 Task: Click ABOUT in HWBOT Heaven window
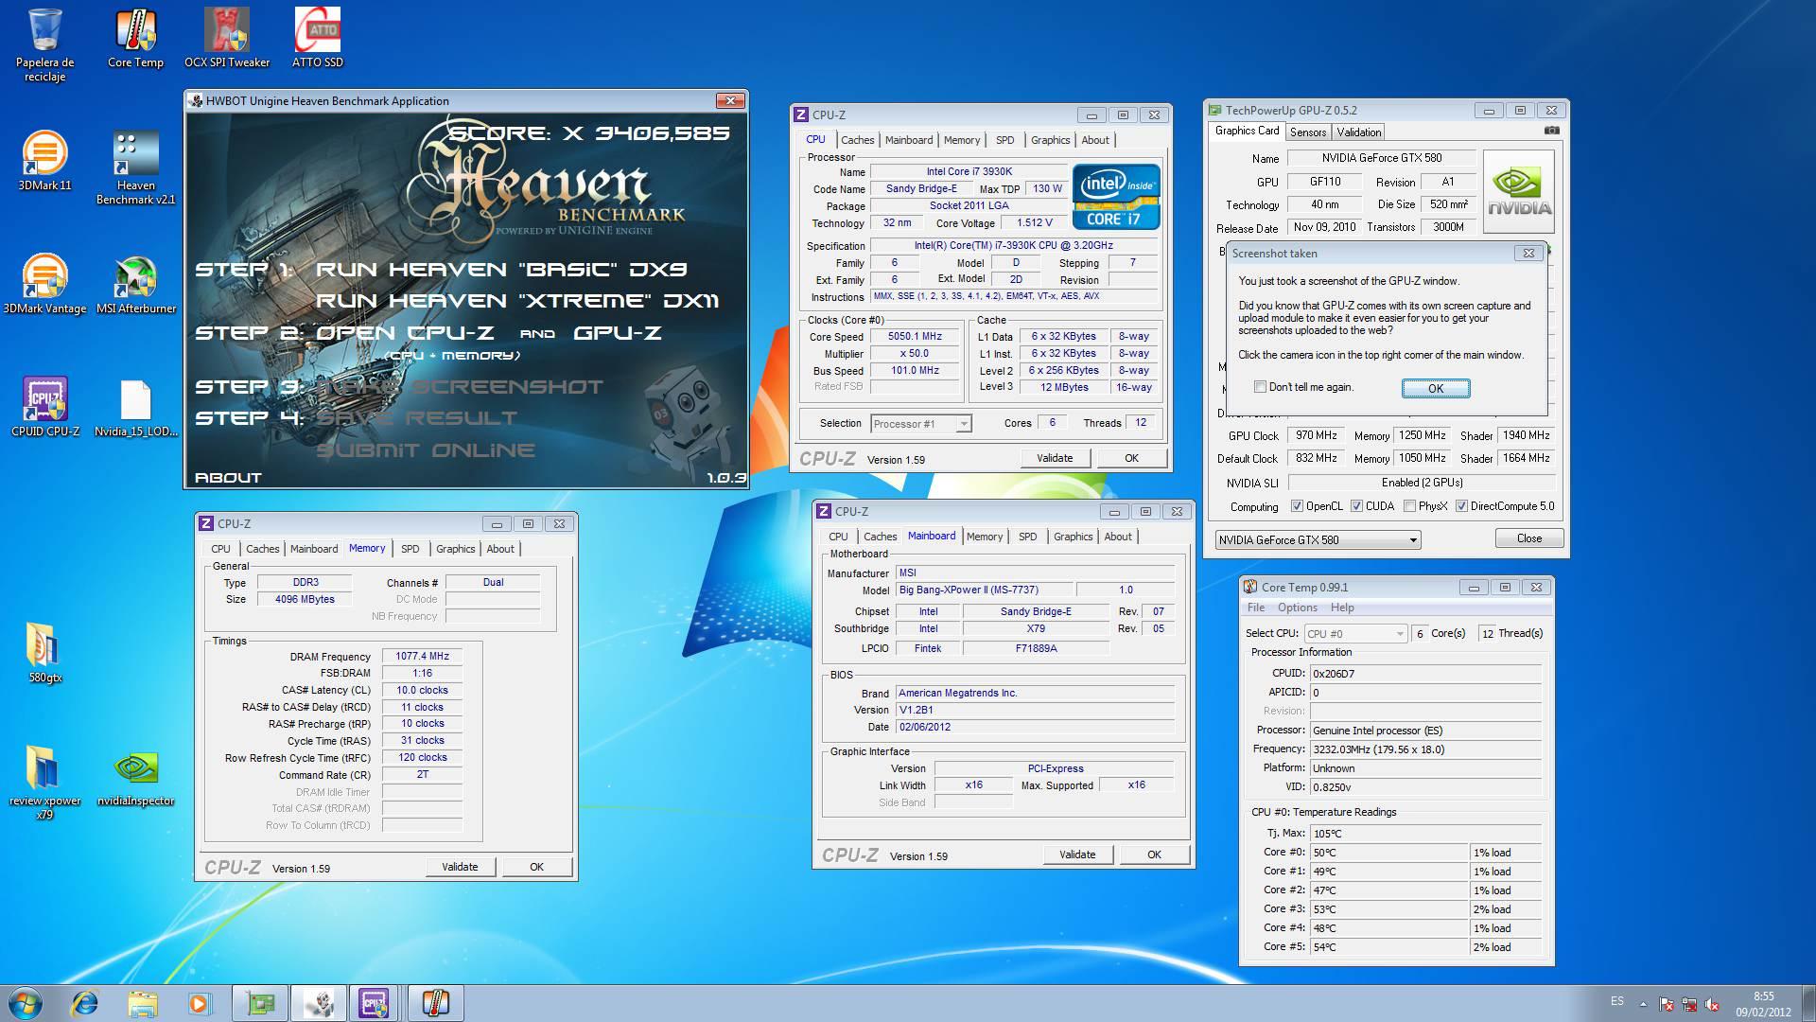click(228, 478)
